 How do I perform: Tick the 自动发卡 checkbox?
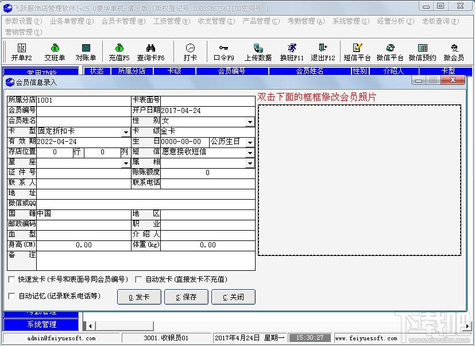138,279
